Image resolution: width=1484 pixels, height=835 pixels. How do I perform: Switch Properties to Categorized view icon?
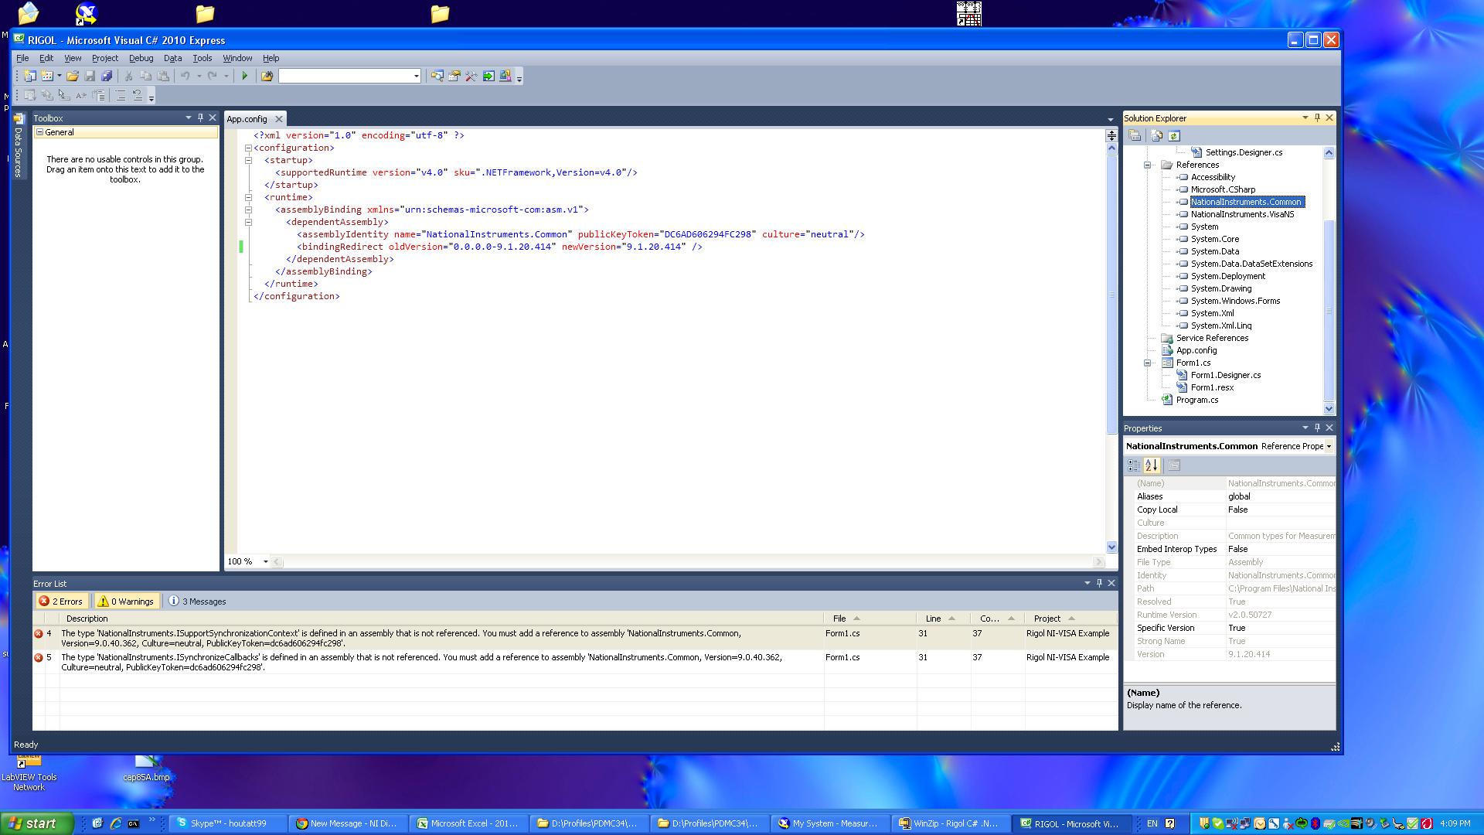(x=1134, y=465)
